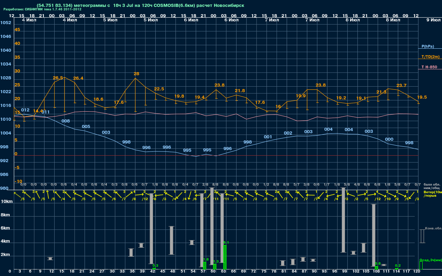Click the tall green precipitation bar at hour 63

[225, 257]
